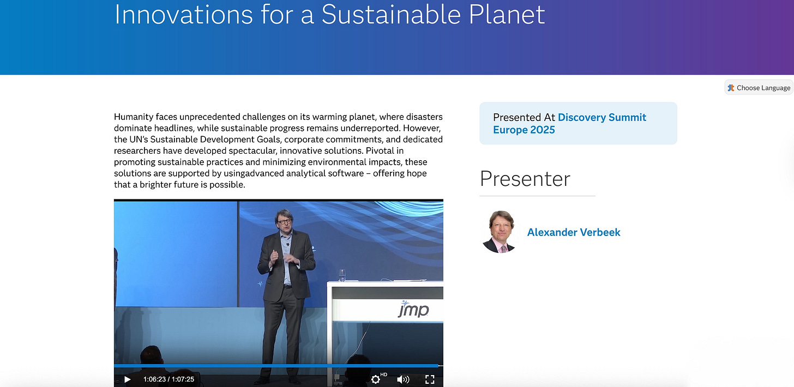Seek on the blue video progress bar

[x=278, y=366]
